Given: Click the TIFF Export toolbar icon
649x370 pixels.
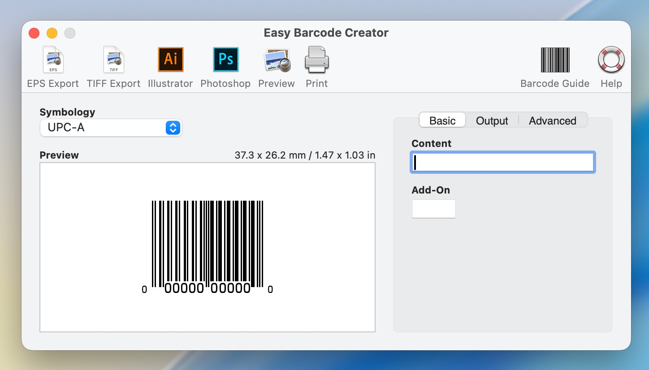Looking at the screenshot, I should pos(113,60).
